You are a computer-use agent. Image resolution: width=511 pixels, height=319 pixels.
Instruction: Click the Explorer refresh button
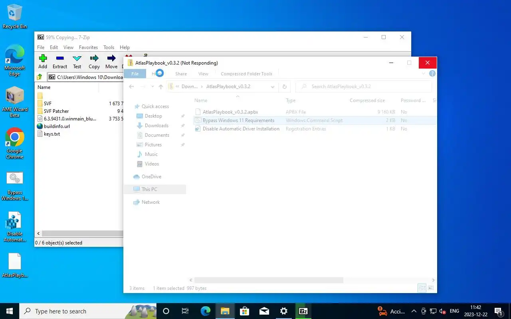coord(284,87)
